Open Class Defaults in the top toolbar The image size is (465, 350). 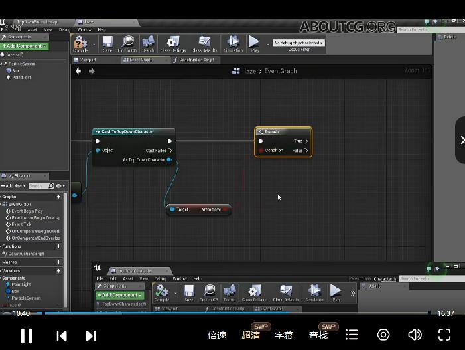[204, 43]
